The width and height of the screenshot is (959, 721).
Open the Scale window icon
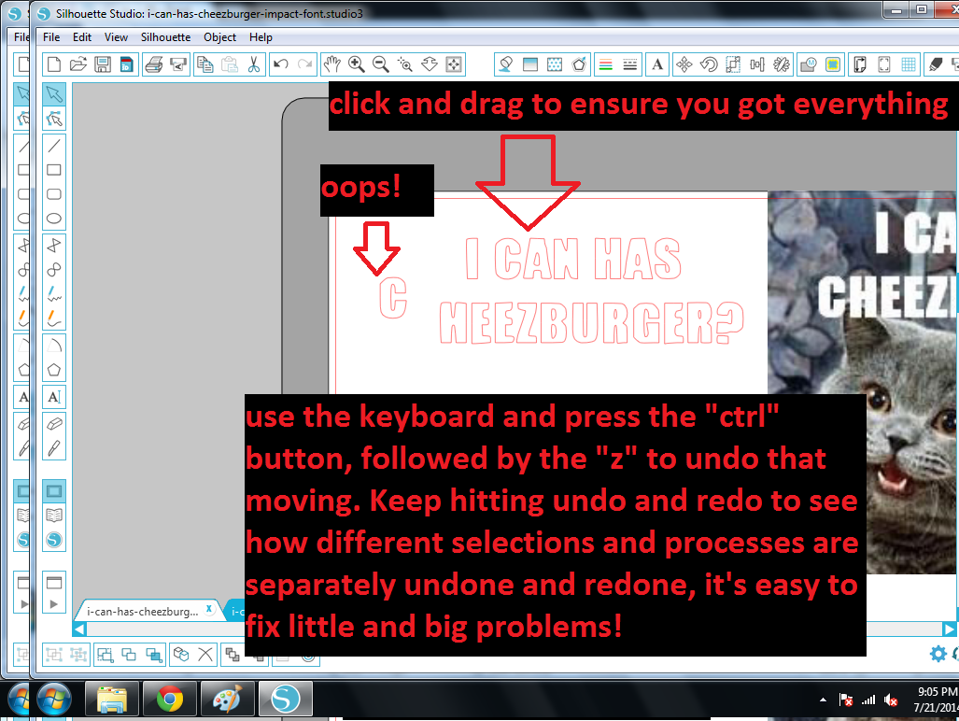(733, 64)
